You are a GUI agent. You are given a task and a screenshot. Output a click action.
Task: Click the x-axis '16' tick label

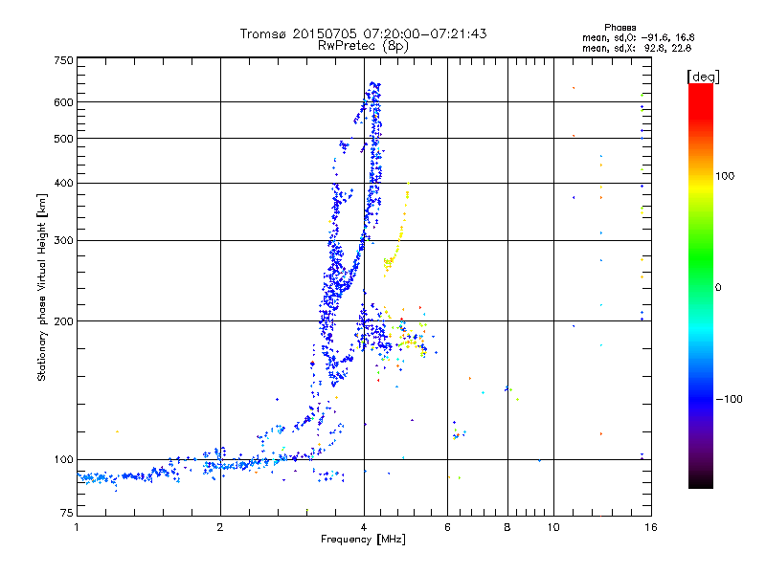(651, 527)
